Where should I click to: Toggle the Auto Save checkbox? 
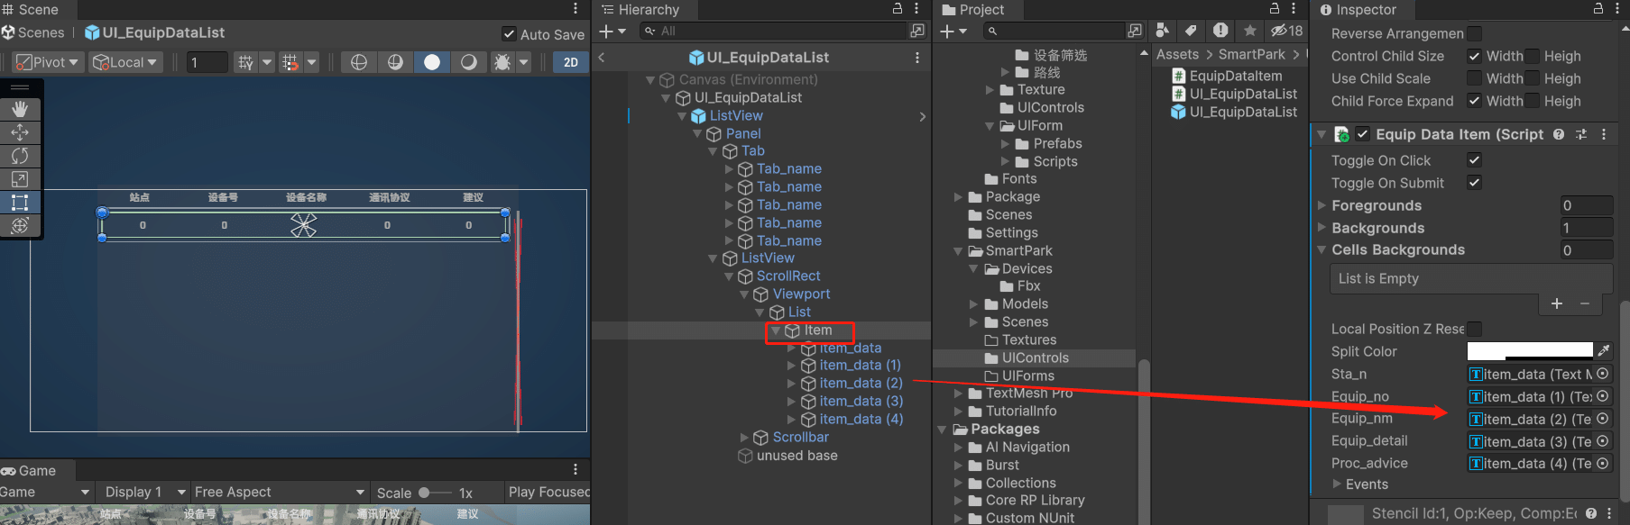pos(510,34)
